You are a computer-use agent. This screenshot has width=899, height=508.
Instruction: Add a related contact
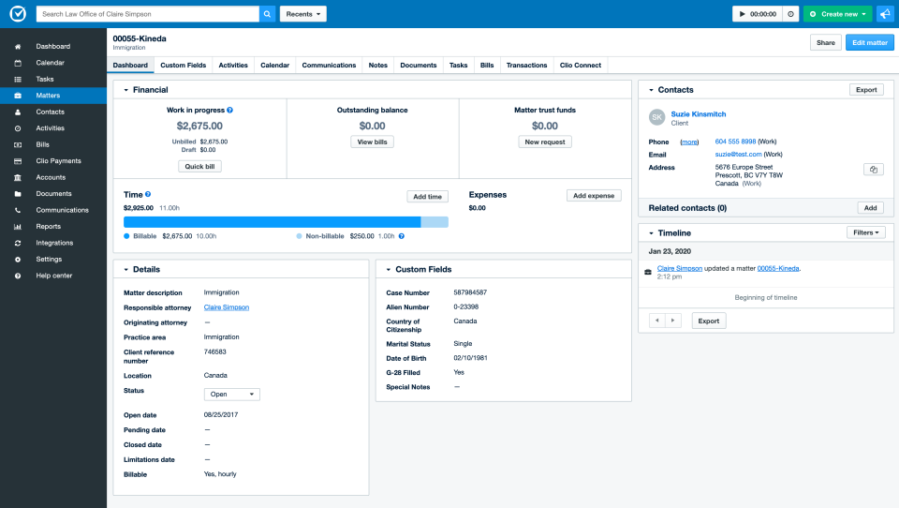pyautogui.click(x=870, y=208)
